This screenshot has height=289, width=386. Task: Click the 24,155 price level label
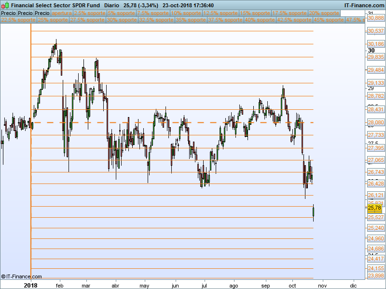tap(376, 268)
